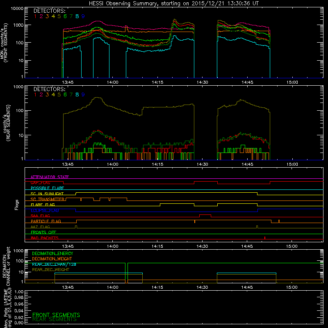The height and width of the screenshot is (328, 328).
Task: Select the SAA_FLAG label
Action: click(40, 216)
